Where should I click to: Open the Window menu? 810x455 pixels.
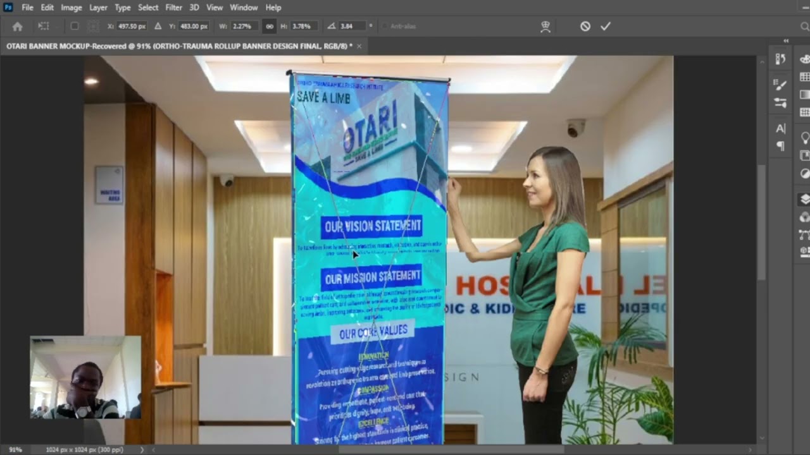244,8
